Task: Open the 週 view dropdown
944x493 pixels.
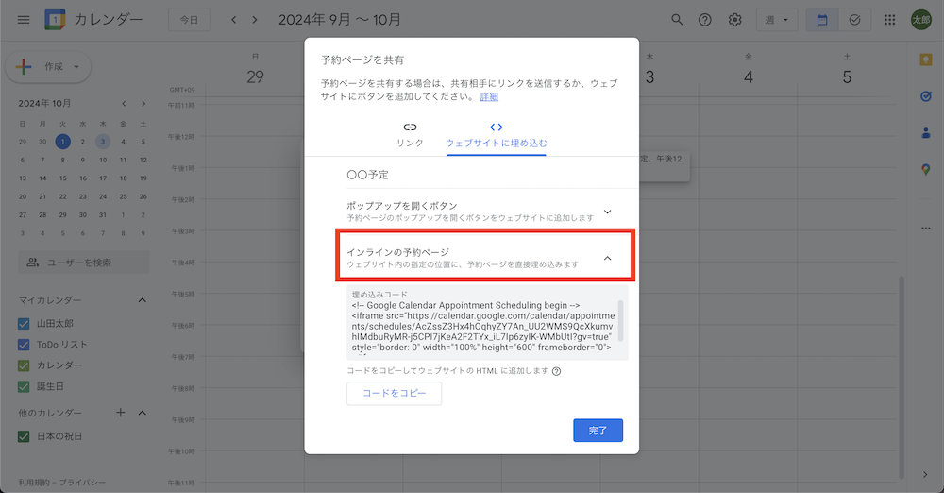Action: 776,20
